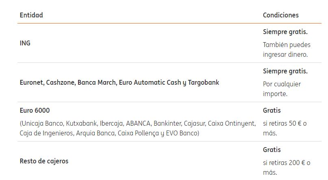
Task: Click the Entidad column header
Action: 31,15
